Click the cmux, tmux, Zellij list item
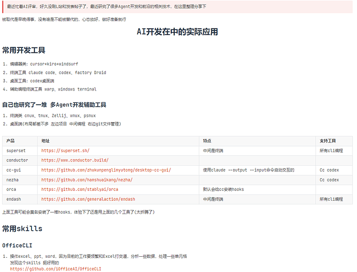Screen dimensions: 357x272 53,116
